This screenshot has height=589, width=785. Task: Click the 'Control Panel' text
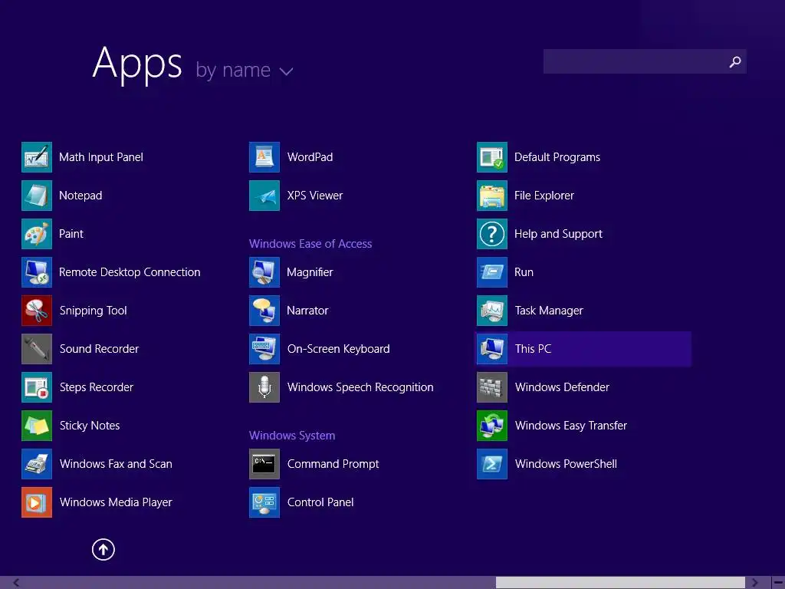coord(320,502)
